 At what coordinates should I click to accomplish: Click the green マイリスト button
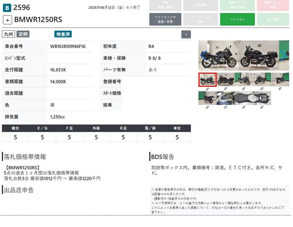[237, 19]
